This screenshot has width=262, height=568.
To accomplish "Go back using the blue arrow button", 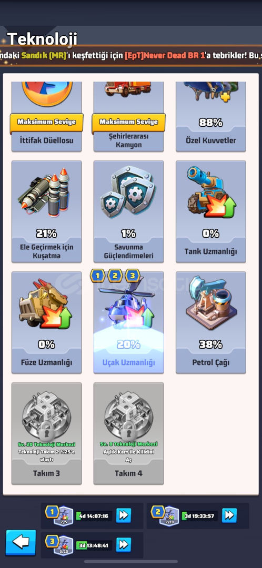I will (21, 542).
